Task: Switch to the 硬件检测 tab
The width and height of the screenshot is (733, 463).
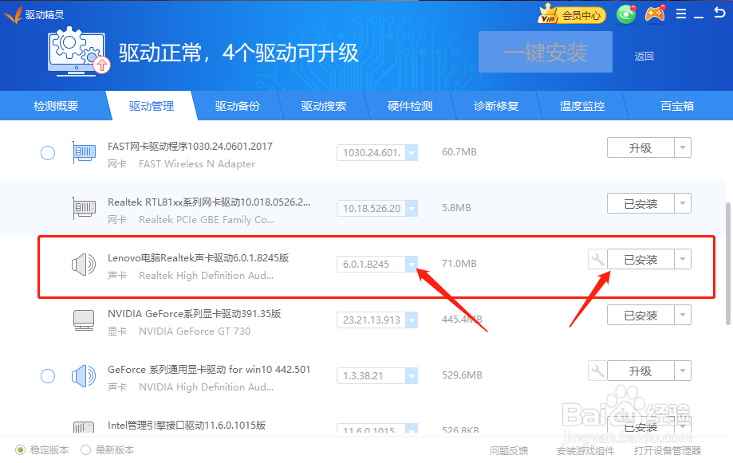Action: point(410,106)
